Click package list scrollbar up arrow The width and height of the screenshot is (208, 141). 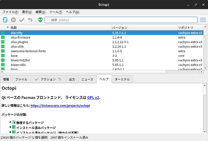[x=205, y=27]
